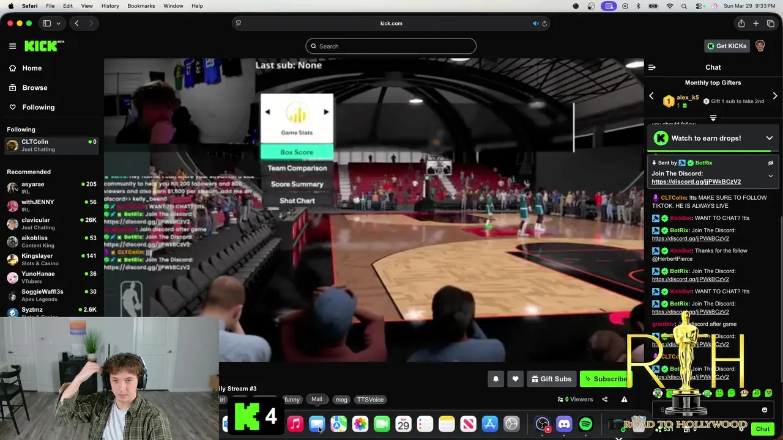
Task: Click the KICK logo
Action: tap(44, 46)
